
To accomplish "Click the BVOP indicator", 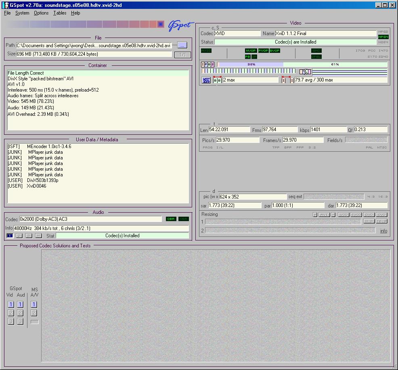I will [x=274, y=50].
